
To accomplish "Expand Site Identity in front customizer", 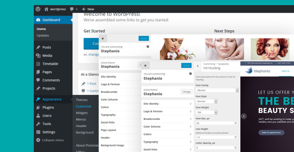I will point(168,104).
